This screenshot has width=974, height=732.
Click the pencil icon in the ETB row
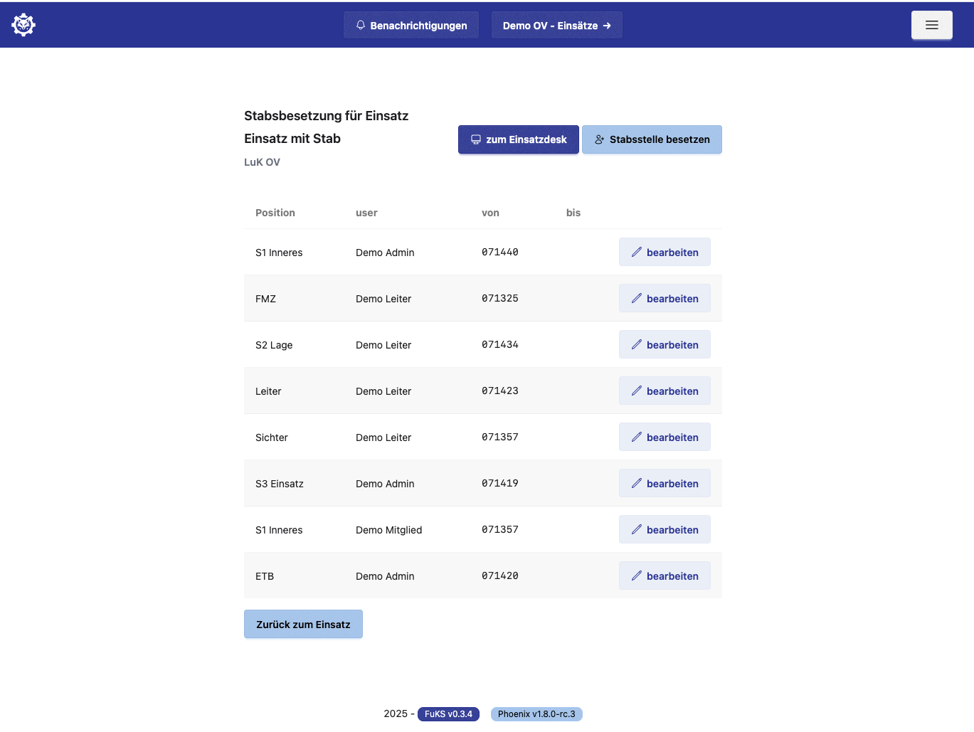click(637, 575)
